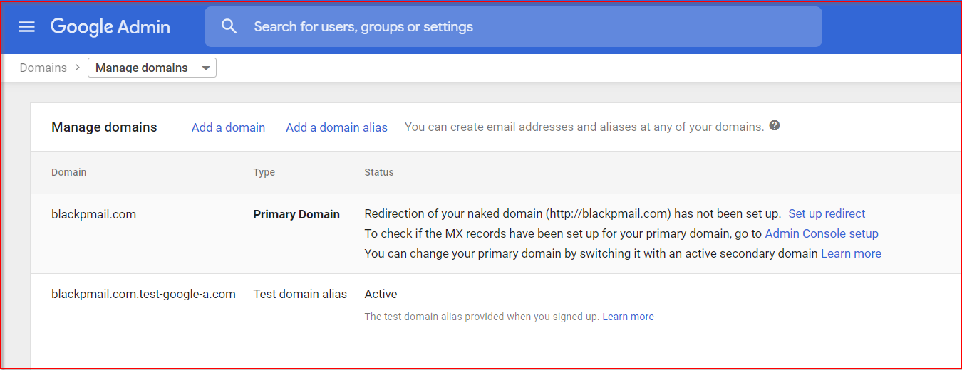Open Learn more about test domain alias
The image size is (962, 370).
click(x=628, y=317)
